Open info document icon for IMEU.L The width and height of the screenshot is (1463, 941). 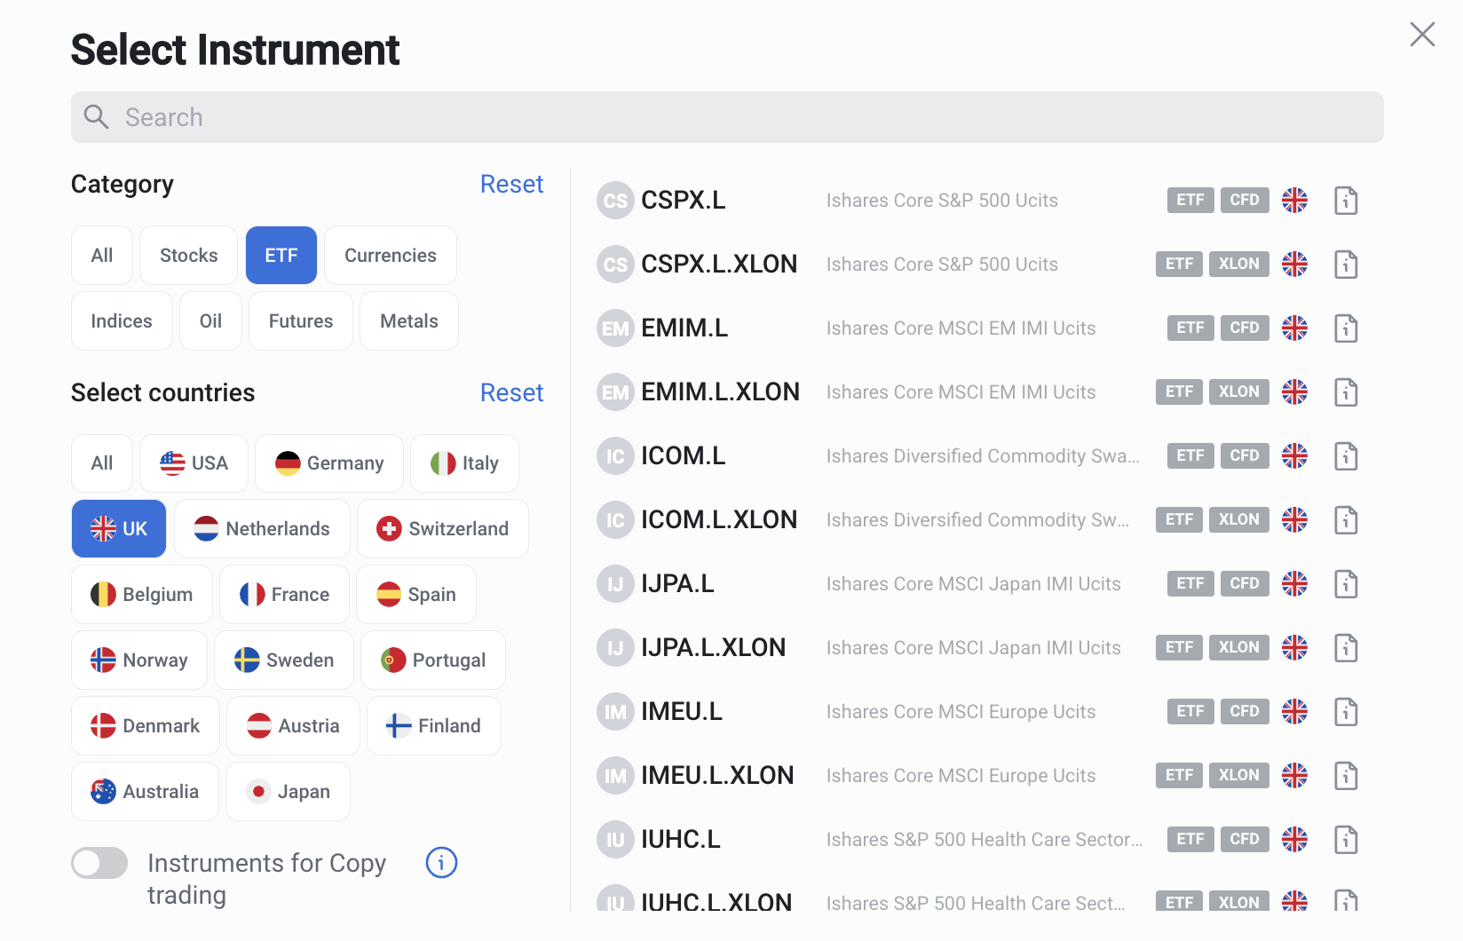(x=1346, y=712)
